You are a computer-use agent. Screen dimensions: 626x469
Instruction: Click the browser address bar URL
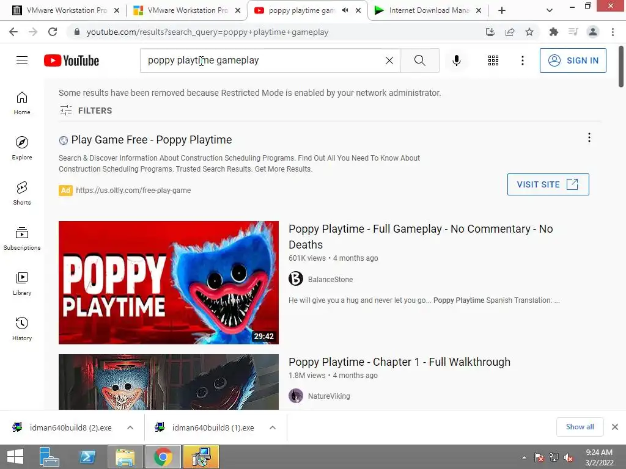tap(208, 32)
